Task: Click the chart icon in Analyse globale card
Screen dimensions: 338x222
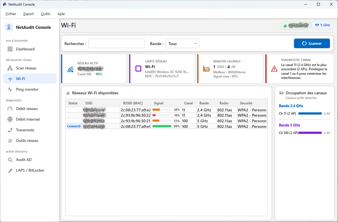Action: [x=207, y=69]
